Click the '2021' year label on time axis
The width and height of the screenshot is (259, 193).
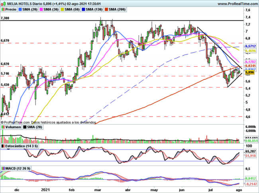point(45,190)
